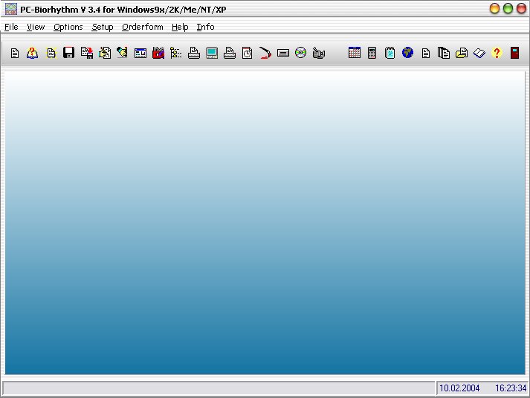Click the hand writing on document icon
Viewport: 530px width, 398px height.
click(105, 53)
